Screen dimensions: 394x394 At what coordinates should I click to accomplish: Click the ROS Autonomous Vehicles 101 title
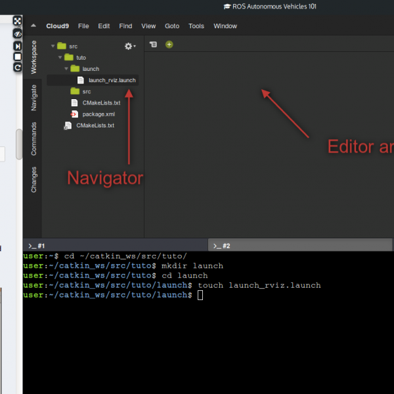tap(274, 7)
